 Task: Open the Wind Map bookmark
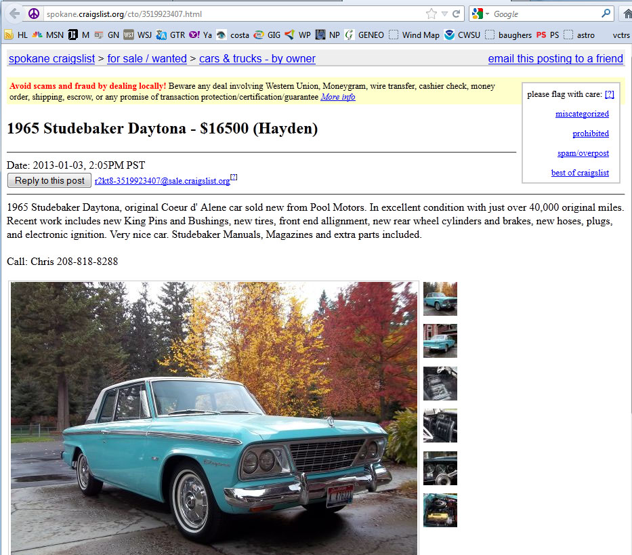415,35
